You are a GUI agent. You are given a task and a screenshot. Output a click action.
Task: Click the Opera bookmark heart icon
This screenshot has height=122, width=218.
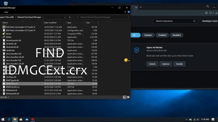[x=211, y=13]
